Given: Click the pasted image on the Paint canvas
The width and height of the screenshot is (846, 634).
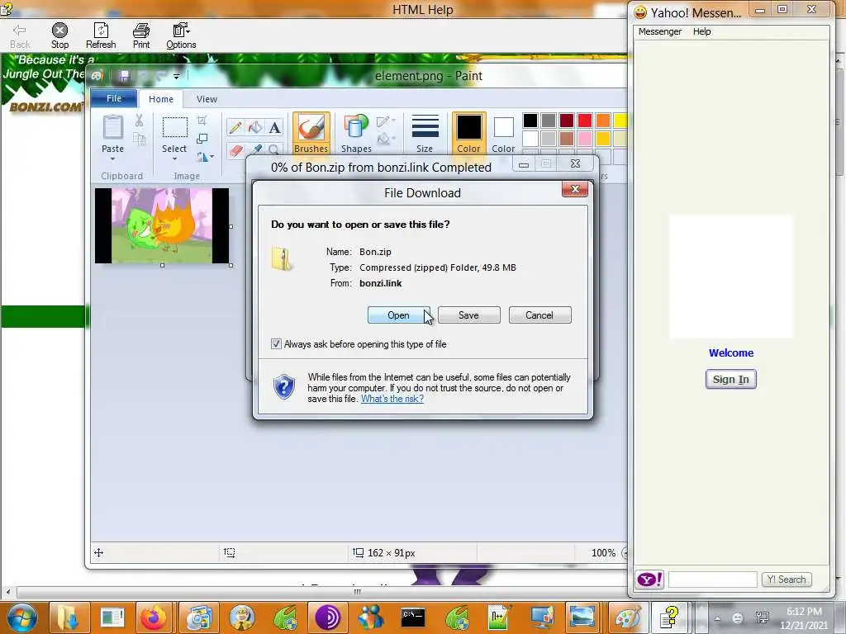Looking at the screenshot, I should 162,225.
